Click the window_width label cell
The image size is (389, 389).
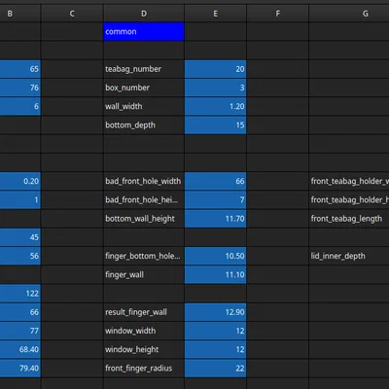[x=144, y=331]
